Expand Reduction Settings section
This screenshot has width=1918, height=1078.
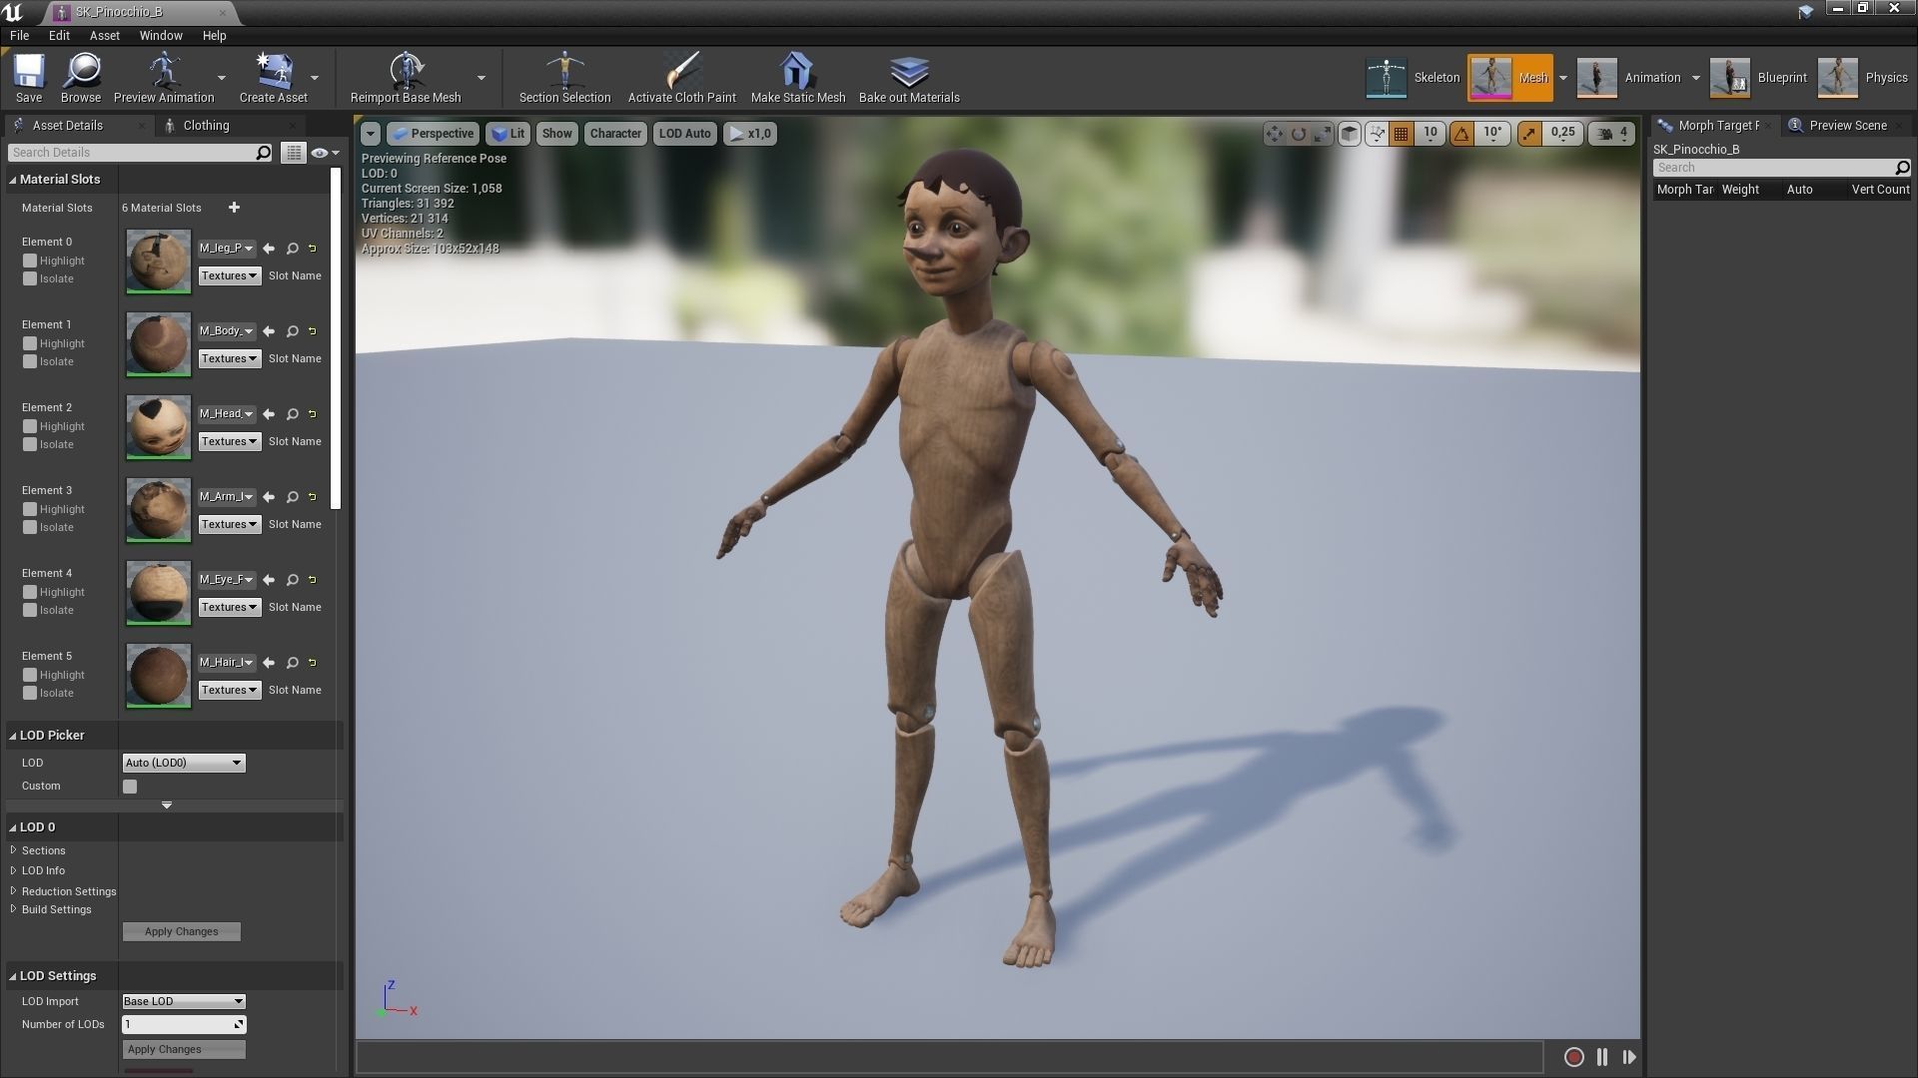13,890
